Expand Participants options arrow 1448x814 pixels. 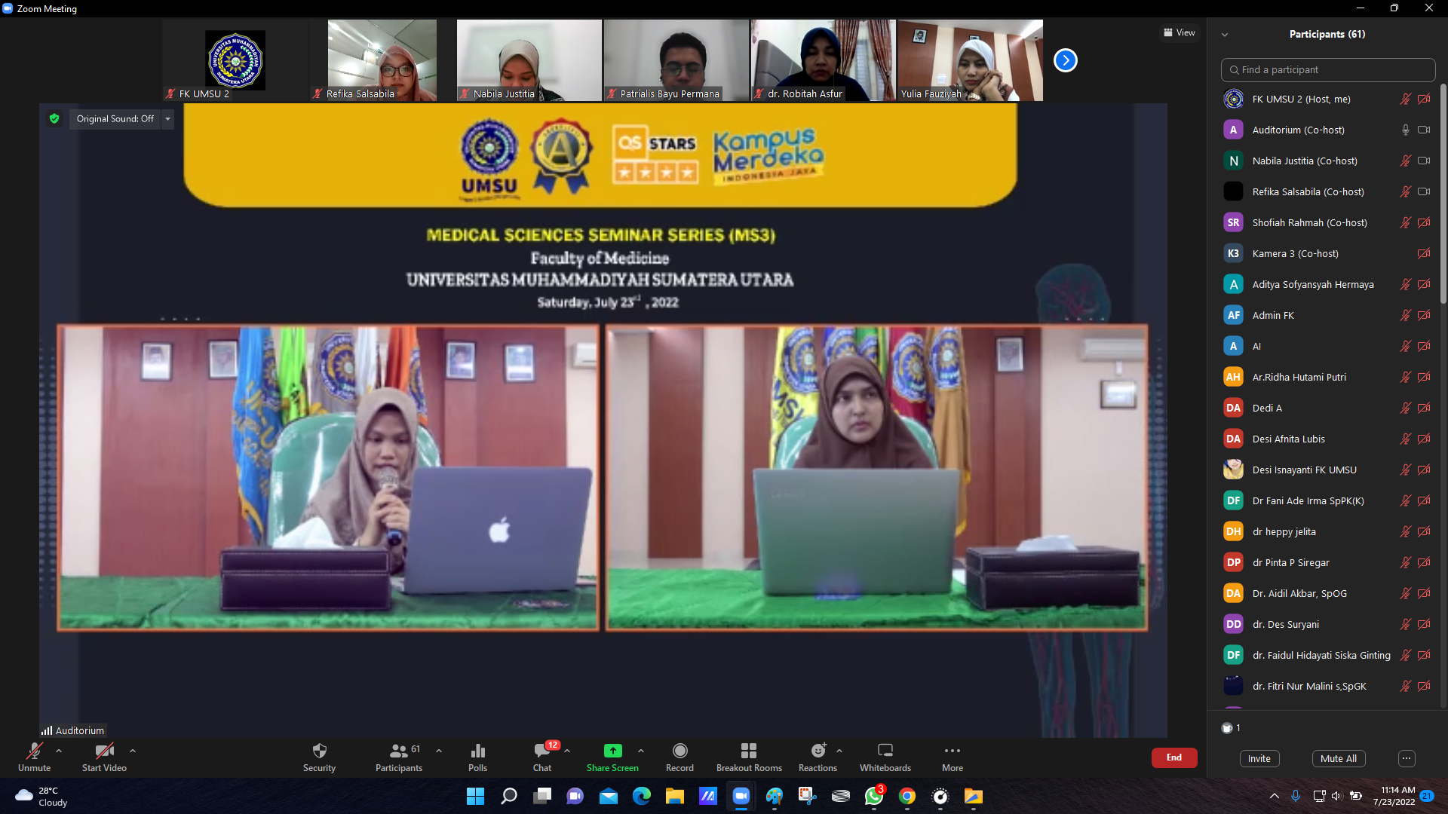point(439,751)
